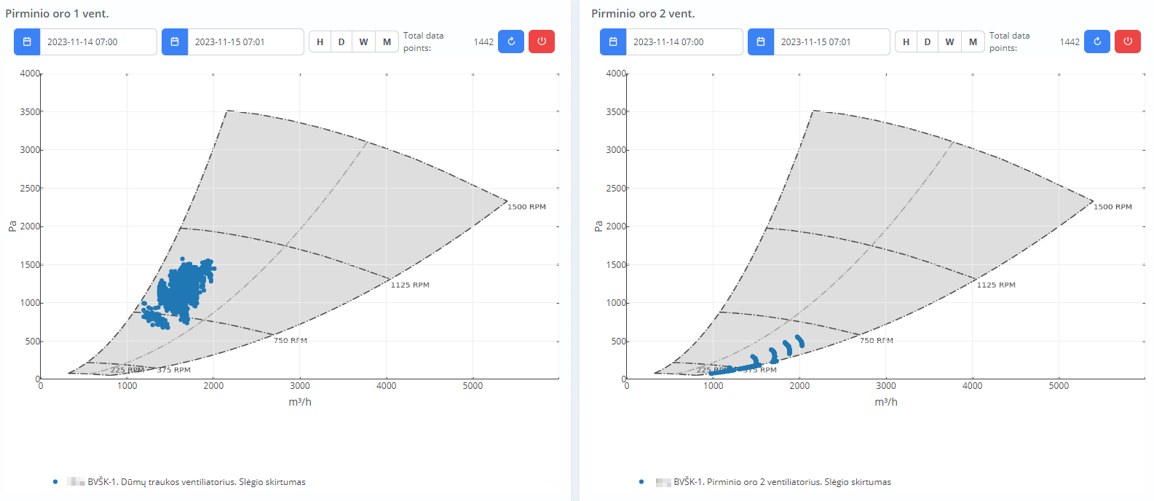Select H hourly range for fan 1 chart
This screenshot has height=501, width=1154.
320,42
